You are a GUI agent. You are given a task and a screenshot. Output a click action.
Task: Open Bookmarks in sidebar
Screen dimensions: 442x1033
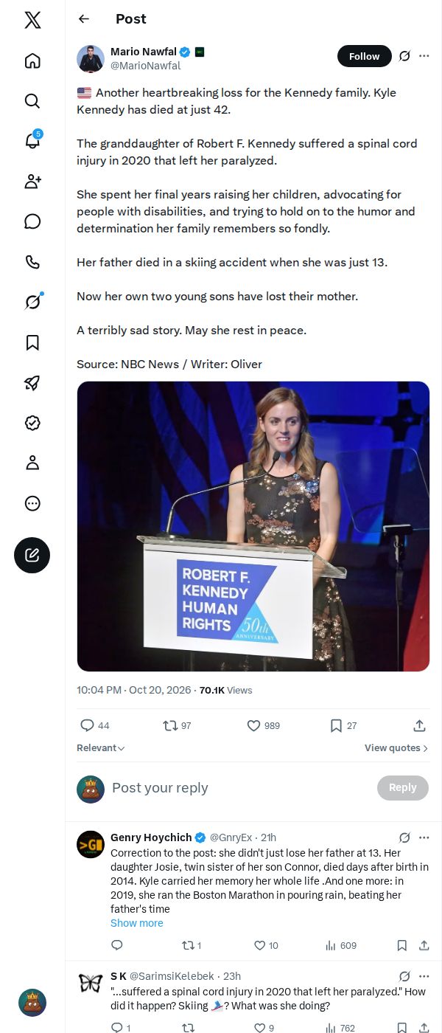[32, 342]
